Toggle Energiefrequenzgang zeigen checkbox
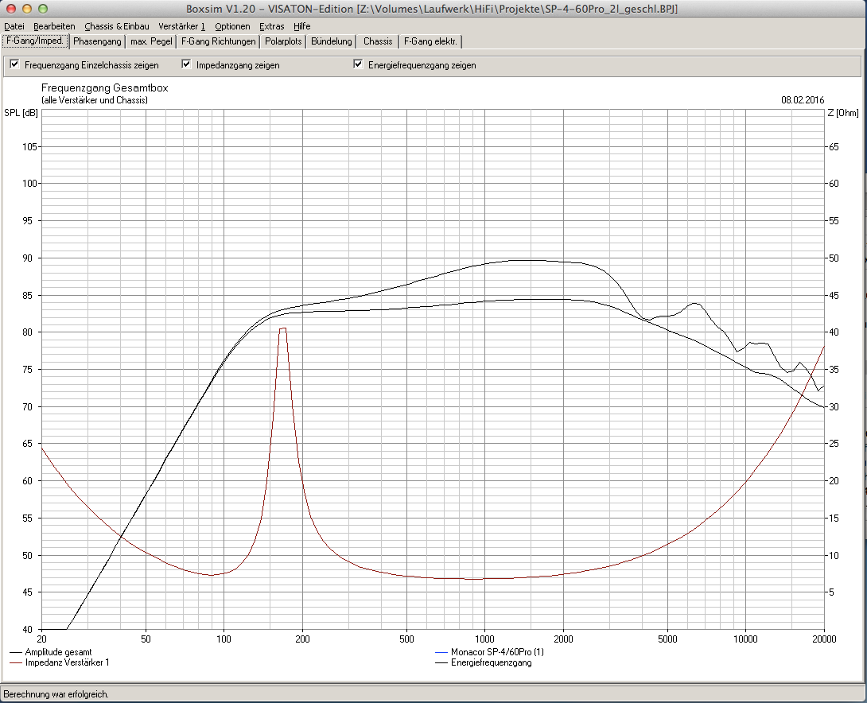 click(x=358, y=64)
